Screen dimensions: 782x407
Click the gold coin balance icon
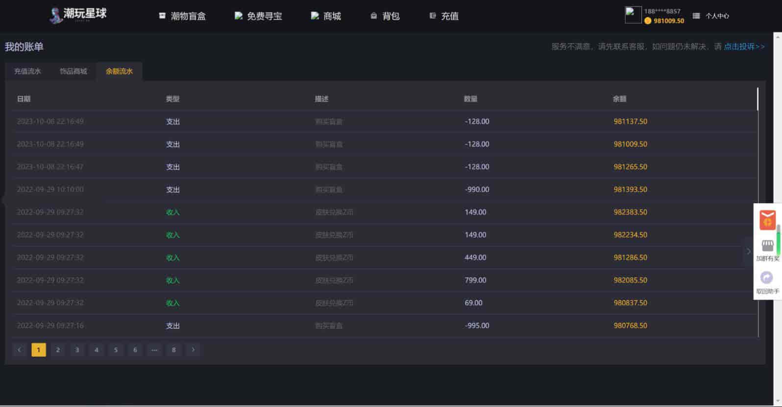click(x=648, y=21)
